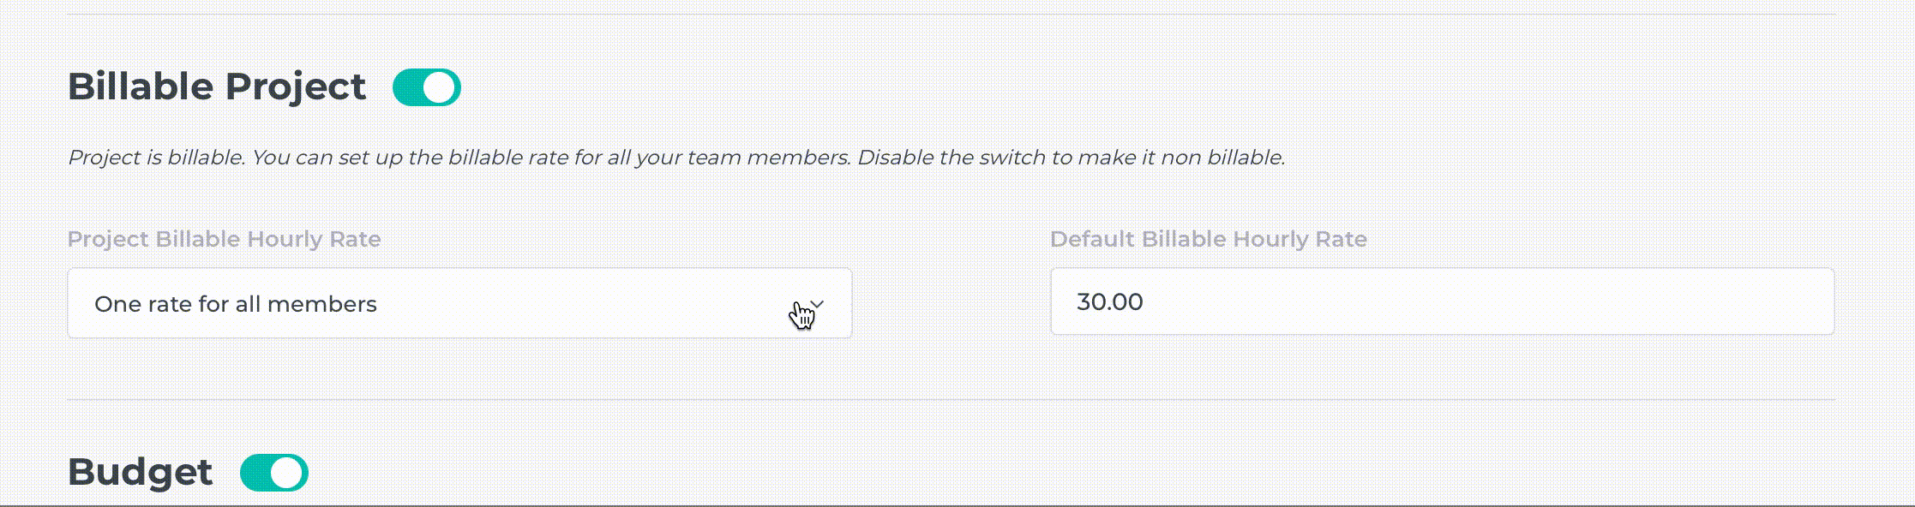Viewport: 1915px width, 507px height.
Task: Click the Budget section heading
Action: click(140, 472)
